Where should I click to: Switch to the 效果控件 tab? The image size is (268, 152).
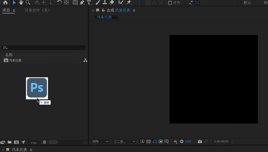point(37,10)
